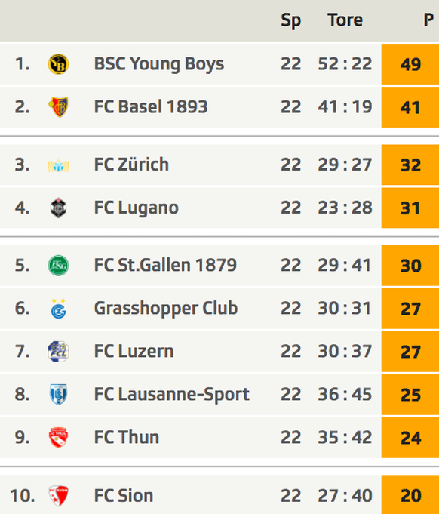The width and height of the screenshot is (439, 514).
Task: Select the FC Sion club logo
Action: (x=58, y=496)
